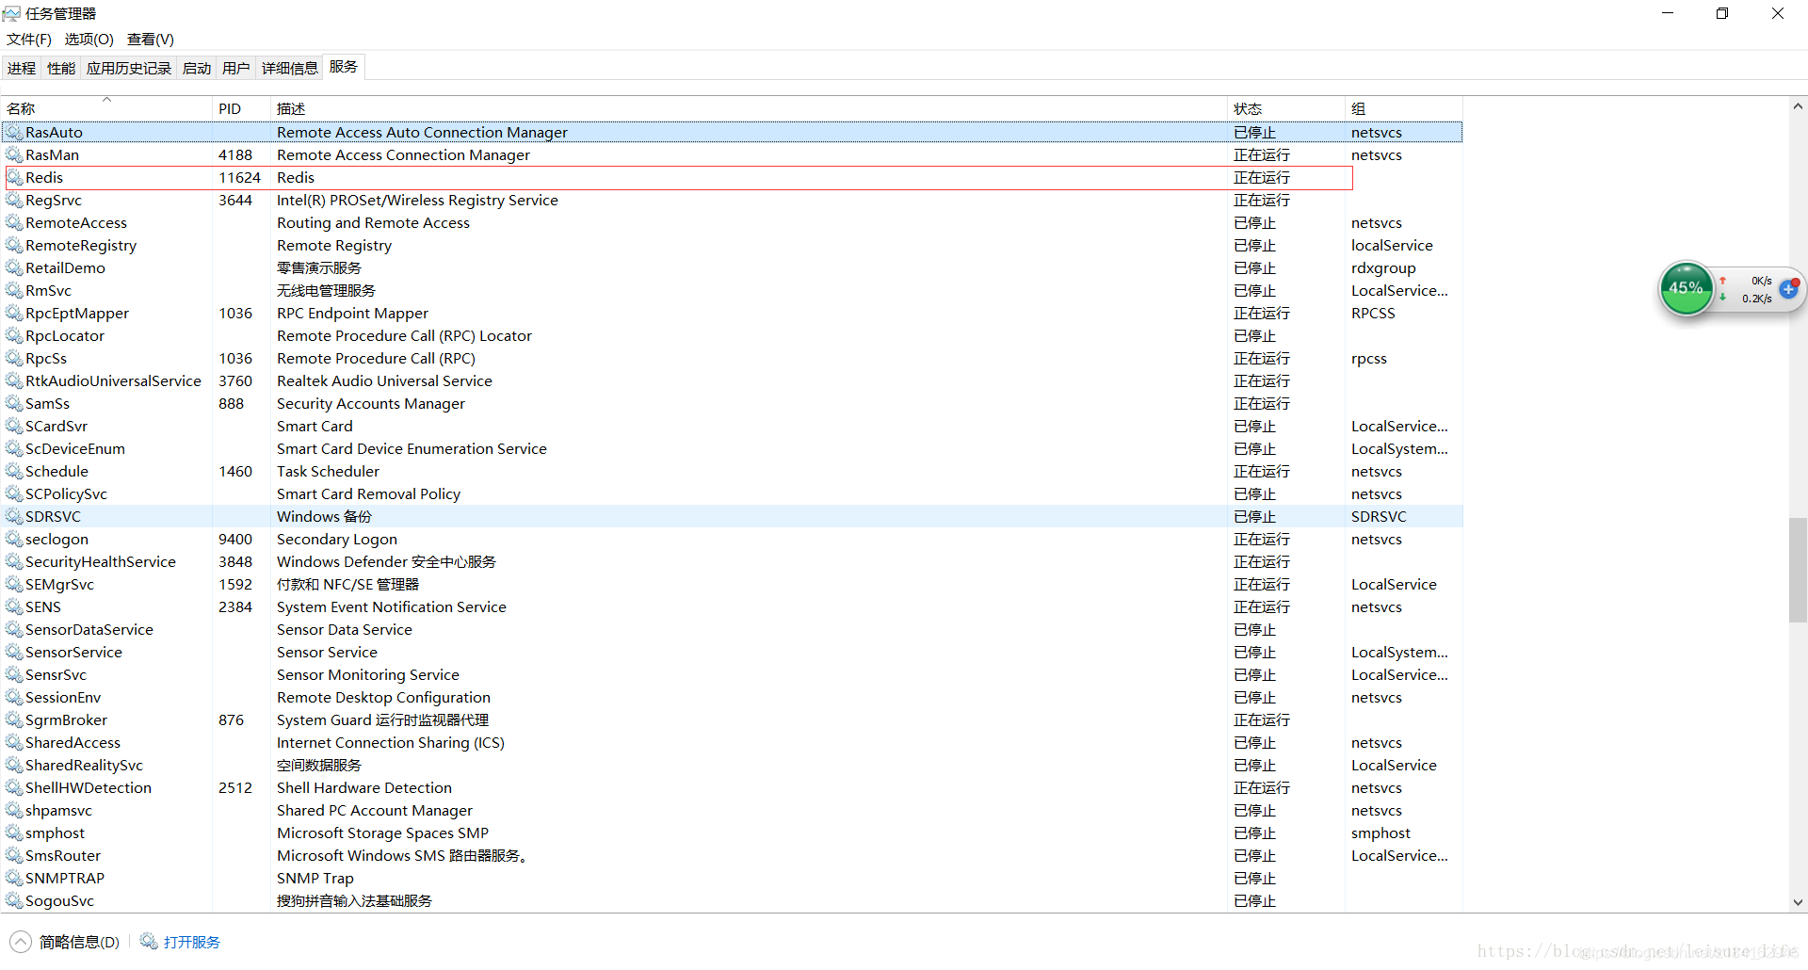Click the RpcEptMapper service gear icon
The image size is (1808, 970).
[x=14, y=314]
